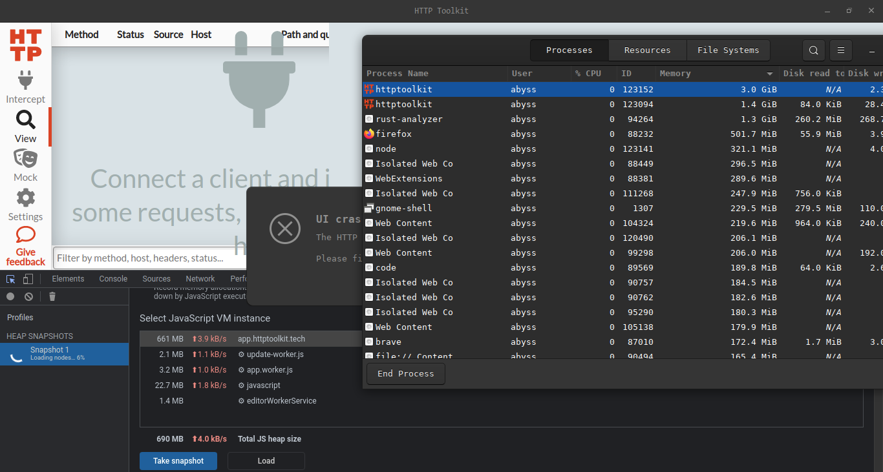This screenshot has height=472, width=883.
Task: Click the Load button in DevTools
Action: (266, 460)
